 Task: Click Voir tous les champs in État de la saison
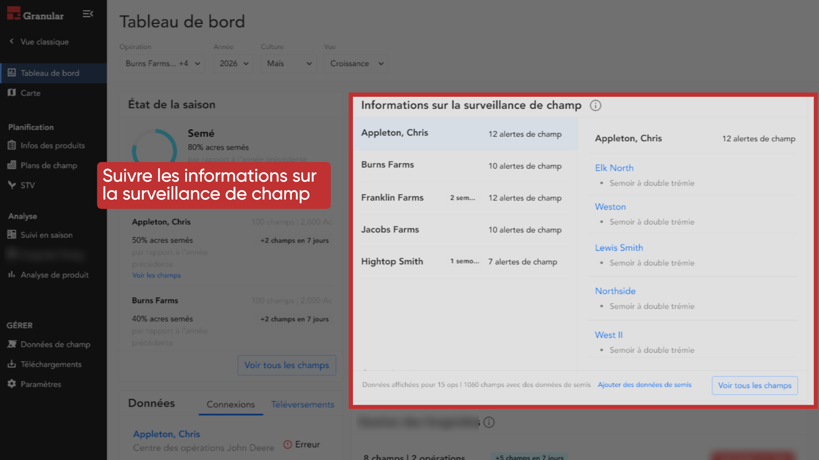point(286,365)
